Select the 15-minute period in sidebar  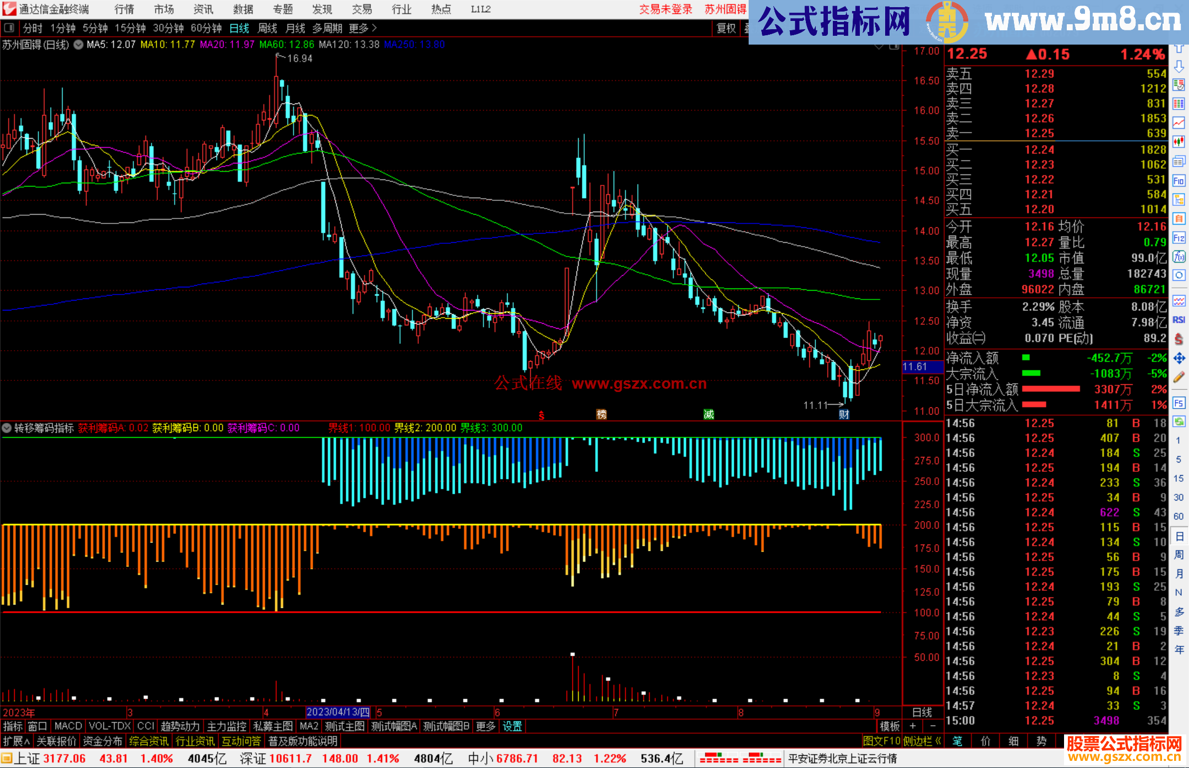[x=1179, y=478]
